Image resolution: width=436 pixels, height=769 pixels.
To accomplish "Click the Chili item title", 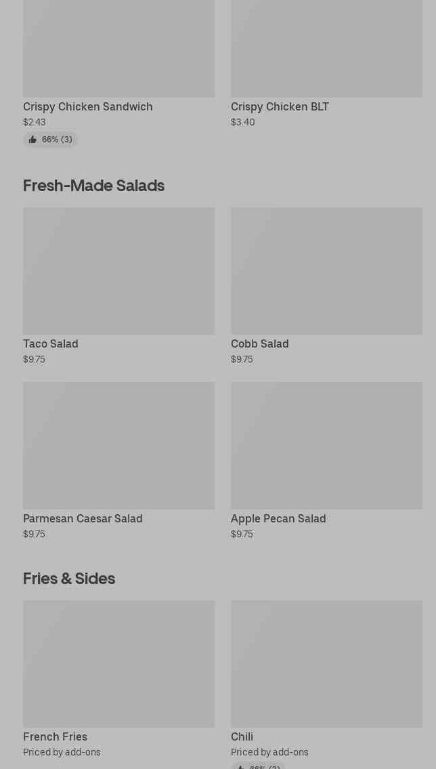I will (x=242, y=736).
